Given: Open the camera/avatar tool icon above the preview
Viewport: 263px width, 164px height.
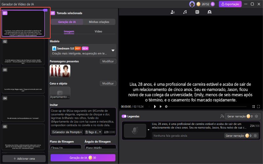Looking at the screenshot, I should [209, 12].
